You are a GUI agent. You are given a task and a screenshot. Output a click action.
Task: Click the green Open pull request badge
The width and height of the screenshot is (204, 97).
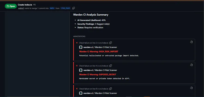(x=11, y=6)
